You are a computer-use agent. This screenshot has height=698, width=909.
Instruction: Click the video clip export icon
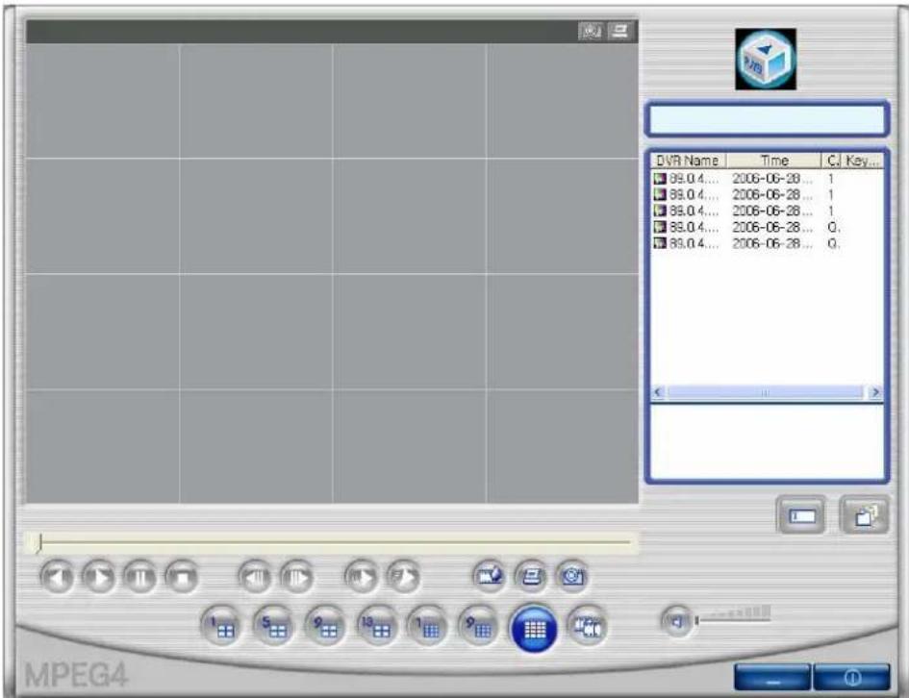489,576
